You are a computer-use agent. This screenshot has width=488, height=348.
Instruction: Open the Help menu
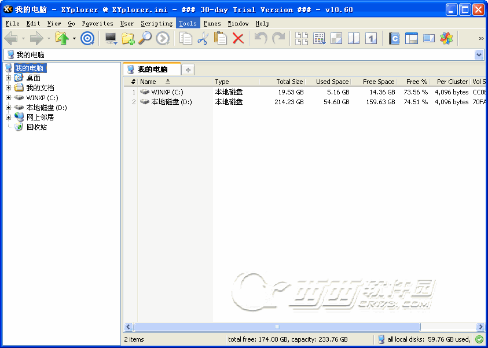pos(262,23)
